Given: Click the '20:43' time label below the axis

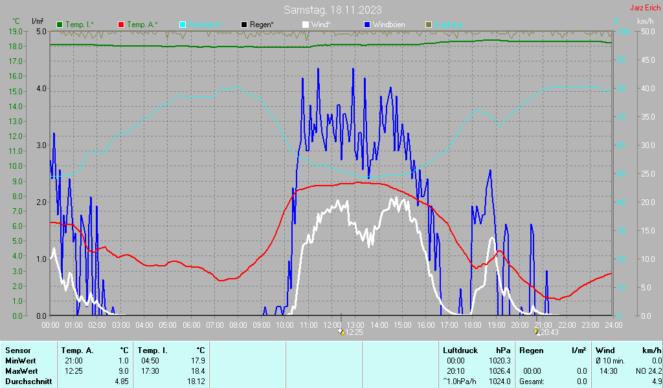Looking at the screenshot, I should pos(550,332).
